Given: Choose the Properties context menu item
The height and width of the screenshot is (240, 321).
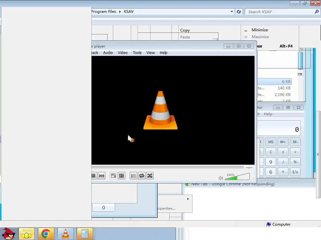Looking at the screenshot, I should (167, 208).
